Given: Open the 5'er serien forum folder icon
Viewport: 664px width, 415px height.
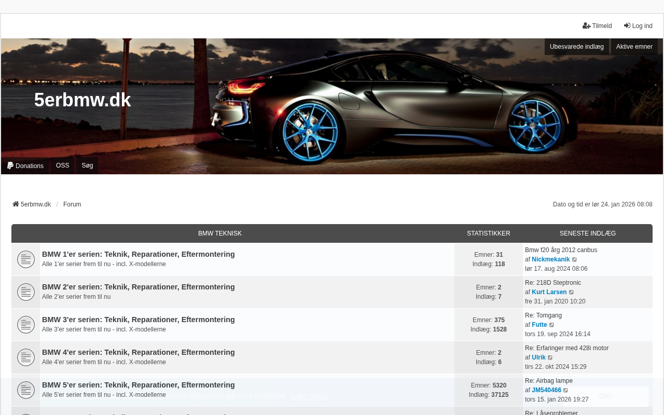Looking at the screenshot, I should coord(26,390).
